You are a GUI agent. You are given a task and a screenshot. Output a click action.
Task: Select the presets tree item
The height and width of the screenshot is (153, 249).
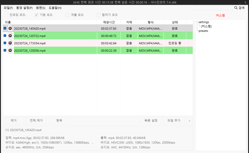click(x=203, y=31)
